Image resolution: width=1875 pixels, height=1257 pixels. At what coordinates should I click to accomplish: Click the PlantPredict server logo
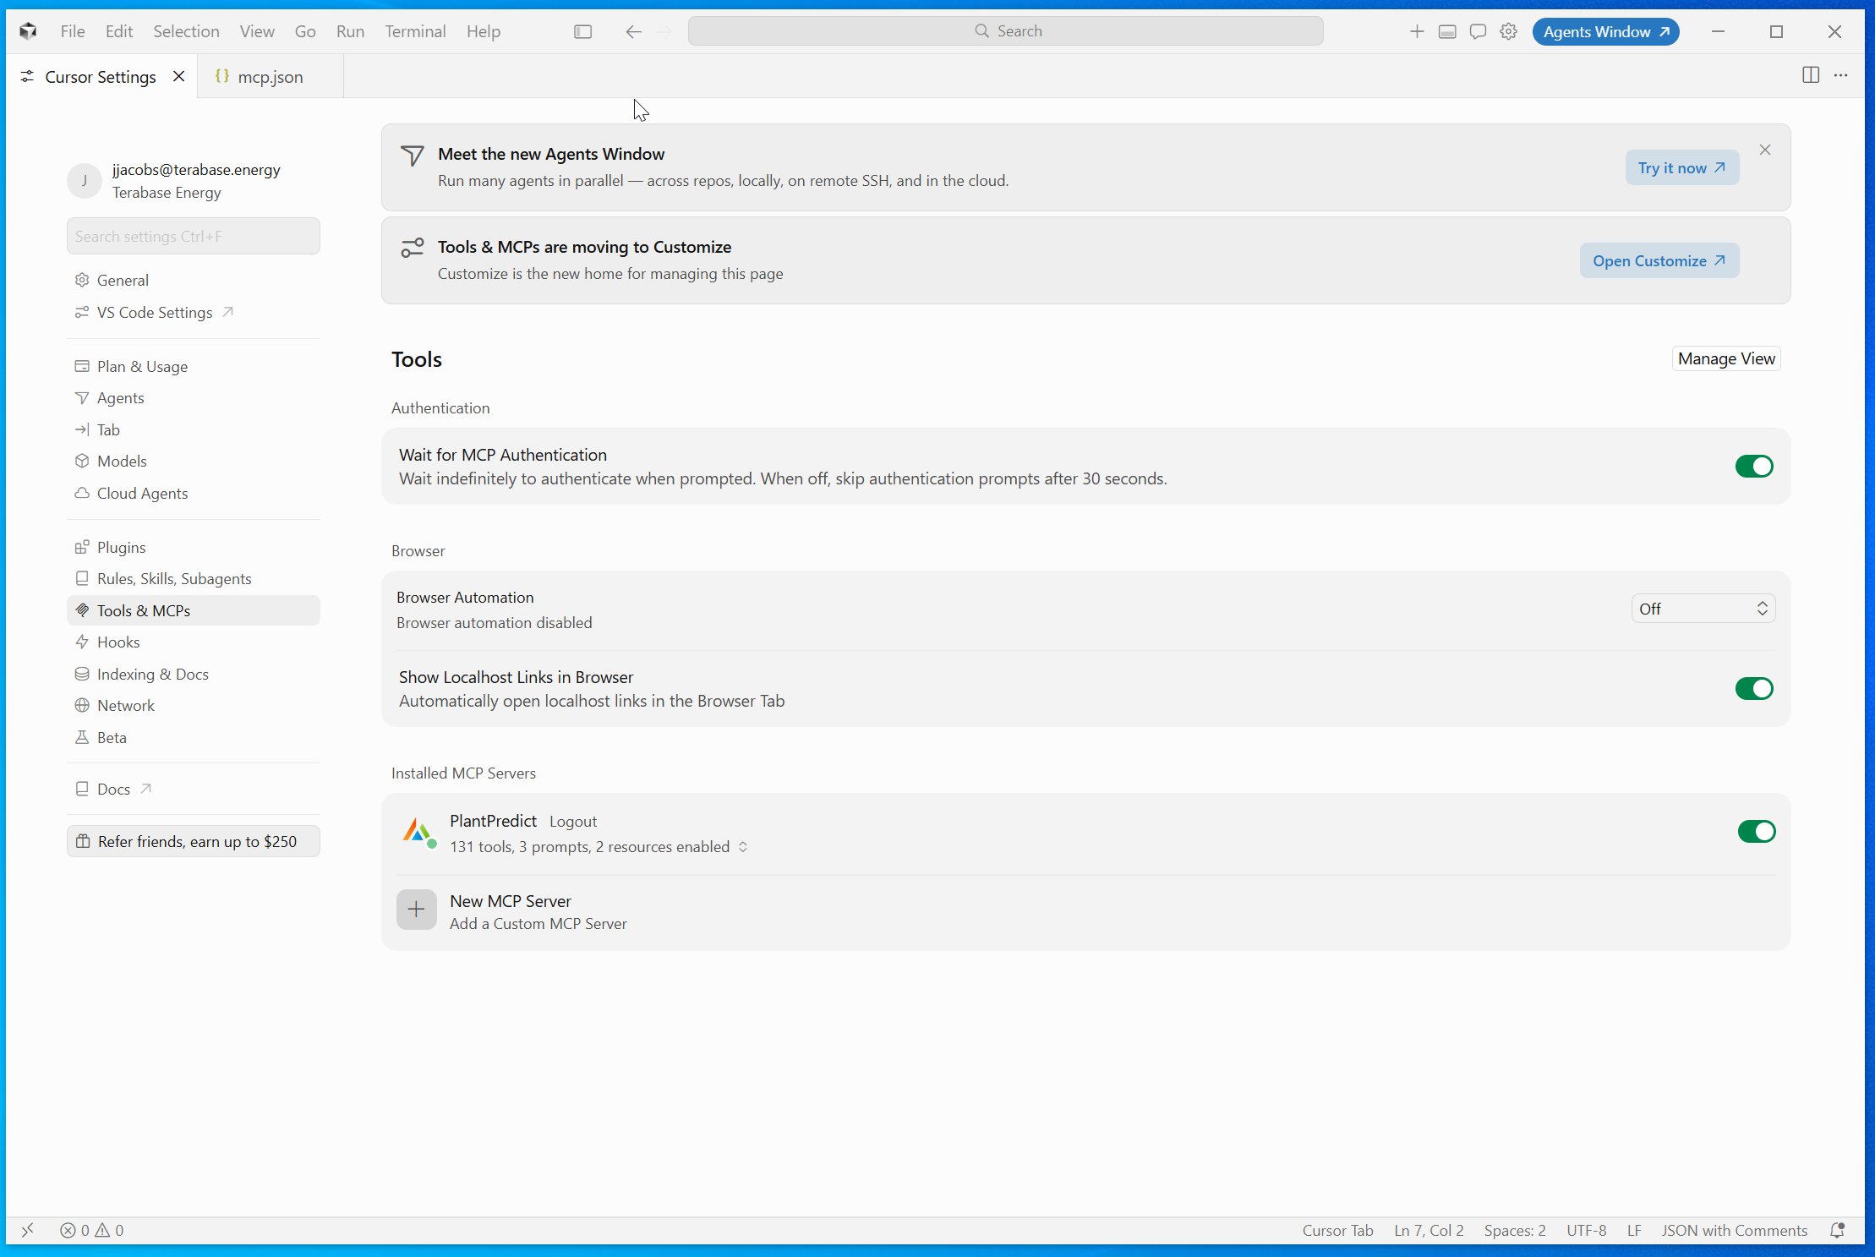click(x=418, y=832)
